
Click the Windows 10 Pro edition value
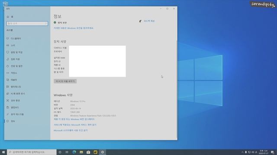click(78, 102)
